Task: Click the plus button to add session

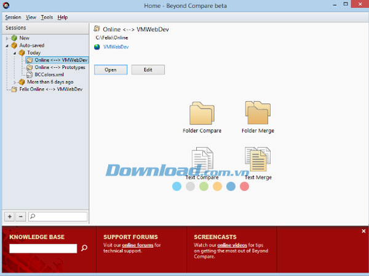Action: coord(10,216)
